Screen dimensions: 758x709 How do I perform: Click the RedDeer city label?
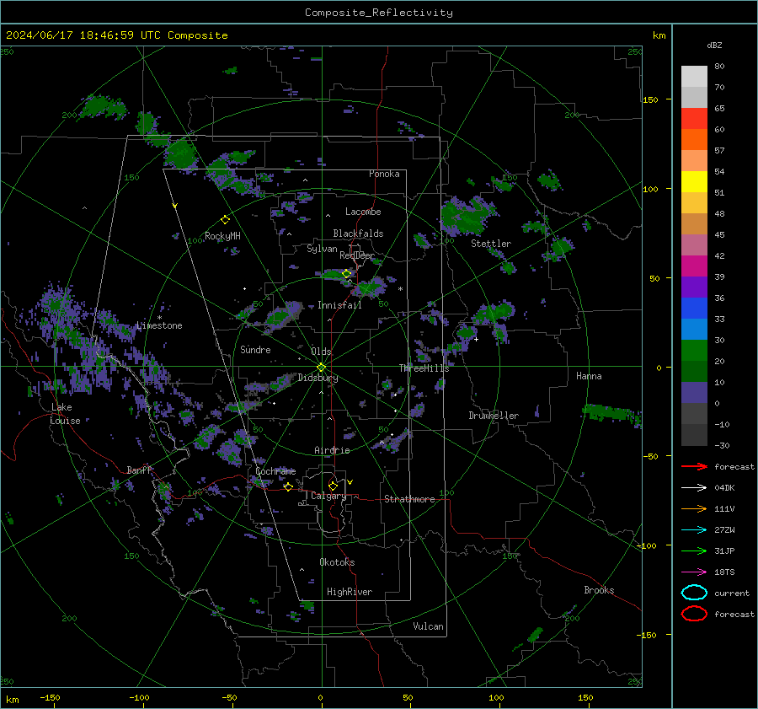[x=357, y=255]
